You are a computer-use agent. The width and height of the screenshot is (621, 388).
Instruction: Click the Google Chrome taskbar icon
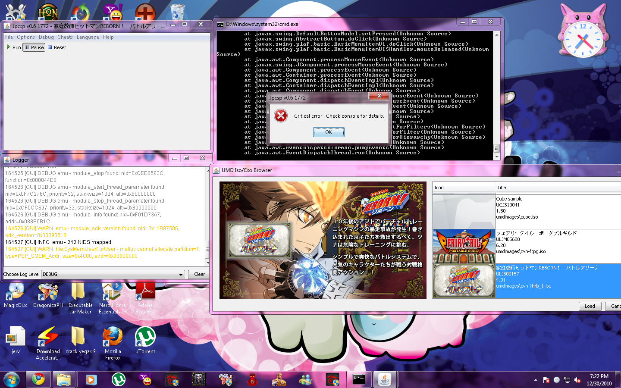38,379
